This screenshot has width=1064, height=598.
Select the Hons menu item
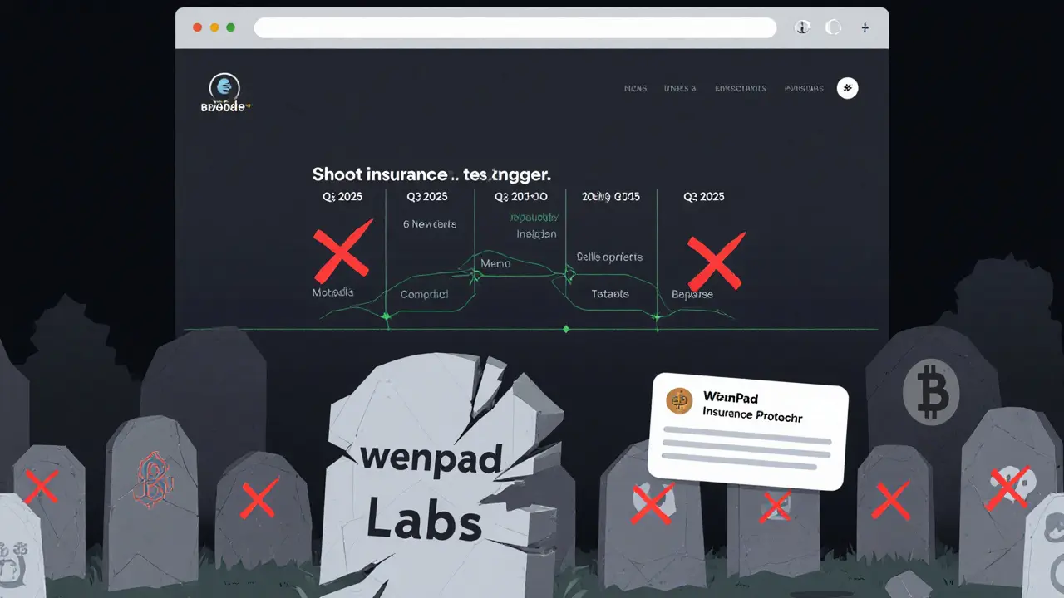tap(635, 88)
